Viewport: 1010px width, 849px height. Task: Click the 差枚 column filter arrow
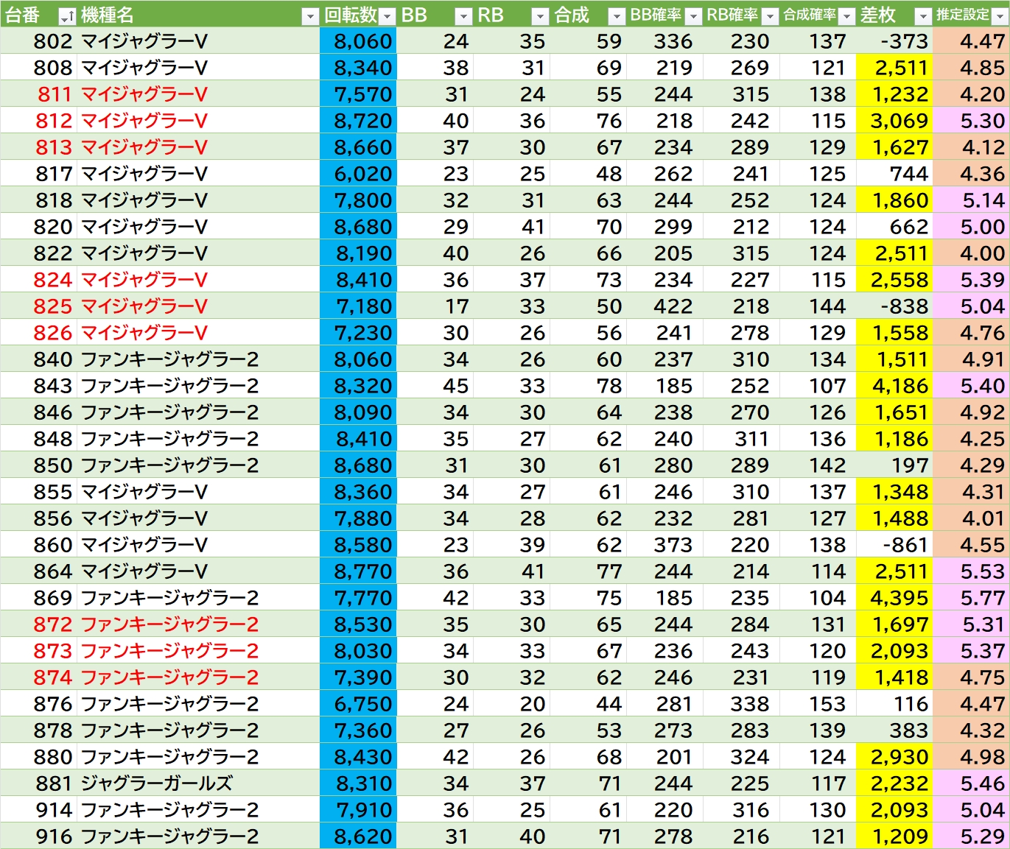923,16
